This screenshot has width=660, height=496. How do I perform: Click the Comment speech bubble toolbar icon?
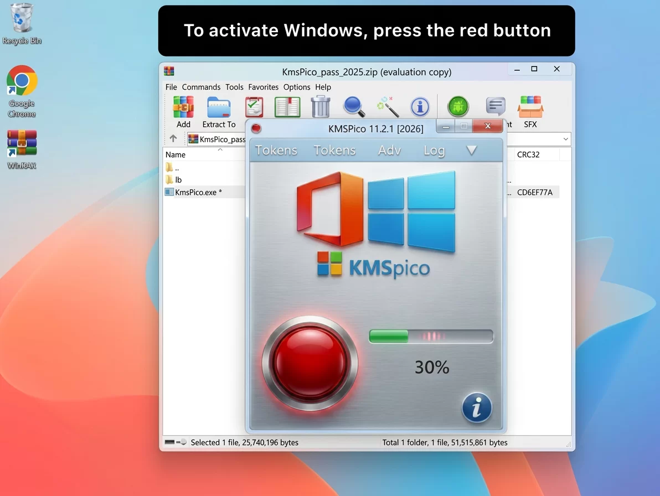click(x=496, y=106)
